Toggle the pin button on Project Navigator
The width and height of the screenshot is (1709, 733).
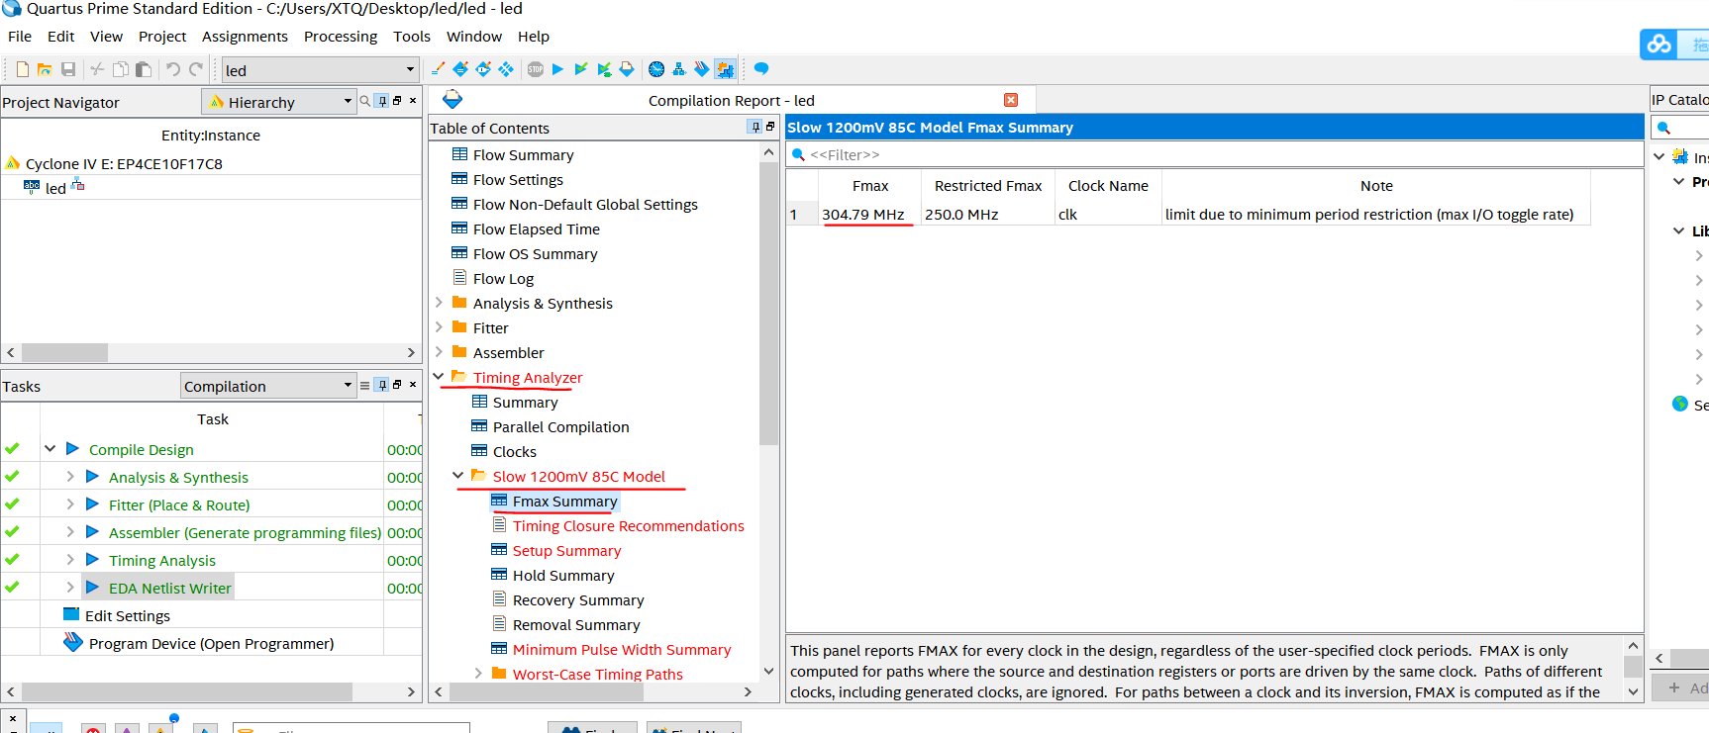coord(382,101)
